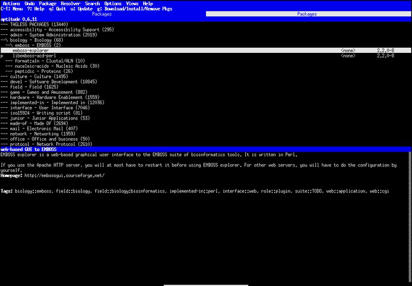This screenshot has height=286, width=412.
Task: Click the 'u: Update' shortcut hint
Action: (x=81, y=9)
